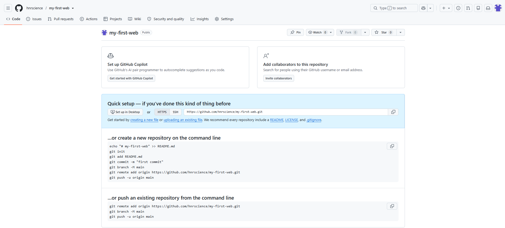Screen dimensions: 505x228
Task: Open the issues shortcut icon in header
Action: click(x=458, y=8)
